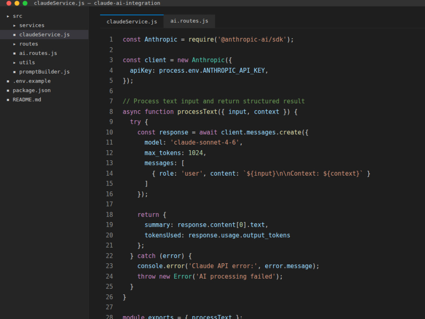Expand the src folder arrow
The width and height of the screenshot is (425, 319).
coord(8,16)
